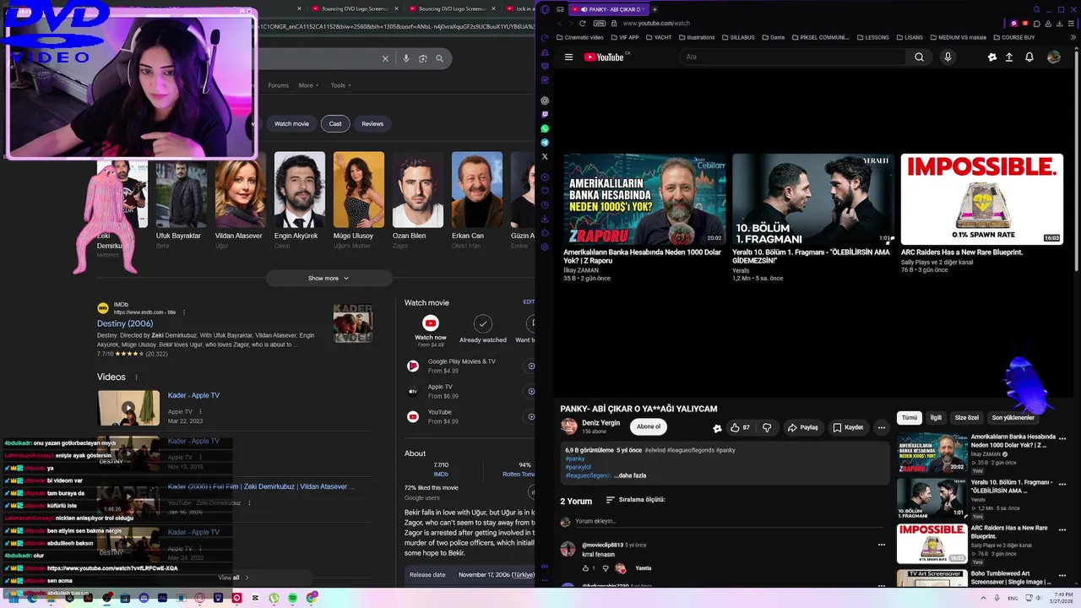The width and height of the screenshot is (1081, 608).
Task: Like the video with 87 likes
Action: [740, 427]
